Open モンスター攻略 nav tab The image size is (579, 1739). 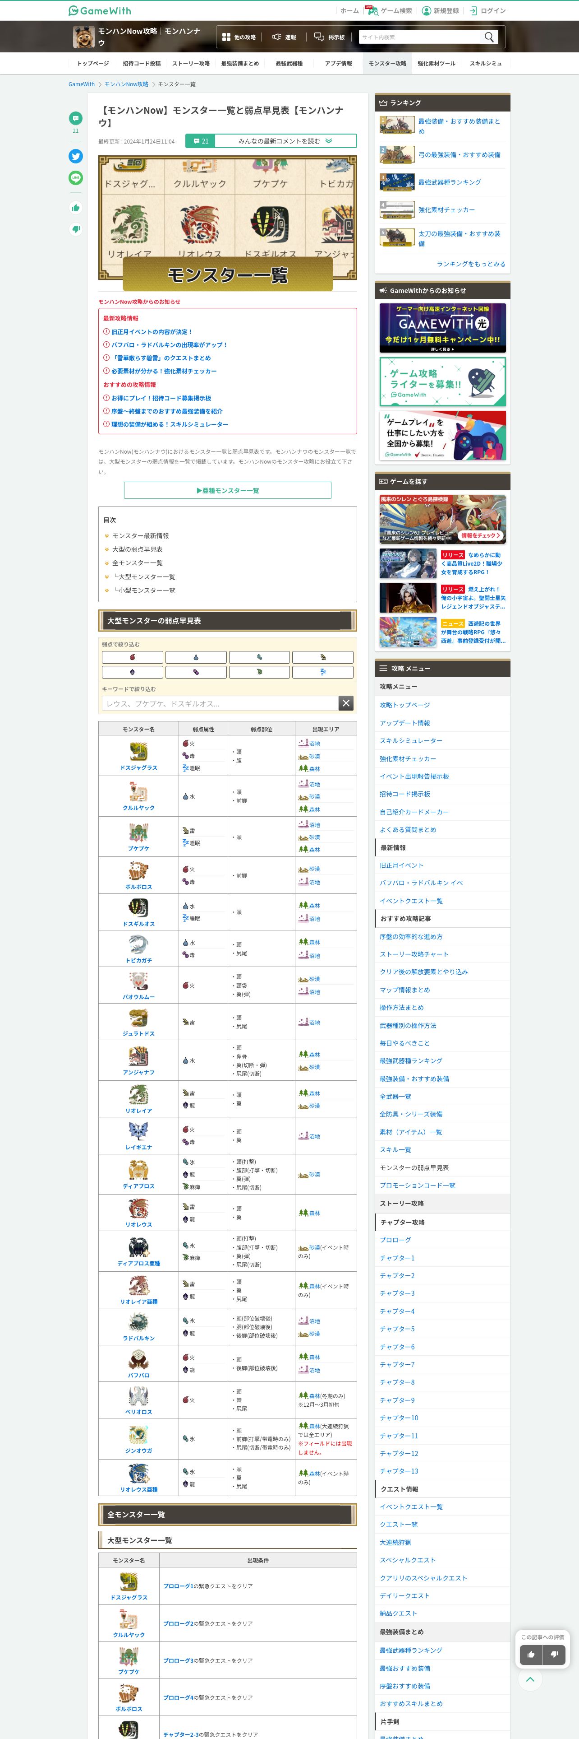click(x=387, y=64)
